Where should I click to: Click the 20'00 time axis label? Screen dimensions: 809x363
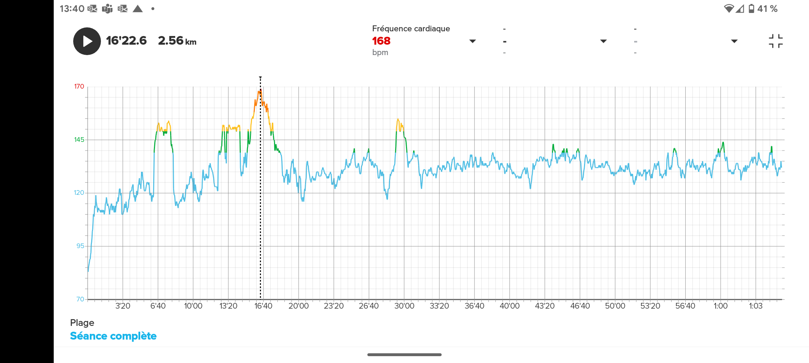point(299,306)
